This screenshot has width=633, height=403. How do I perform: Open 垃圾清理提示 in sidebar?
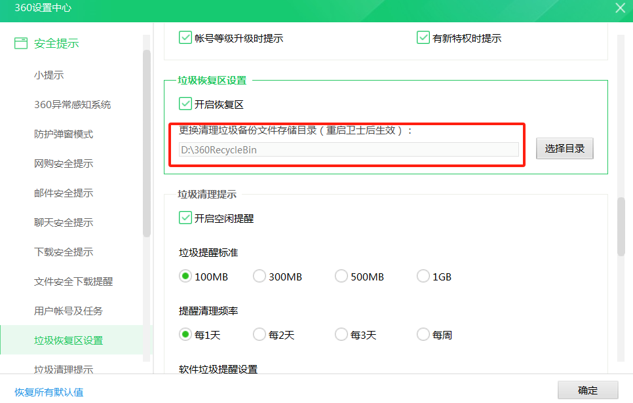(x=64, y=369)
